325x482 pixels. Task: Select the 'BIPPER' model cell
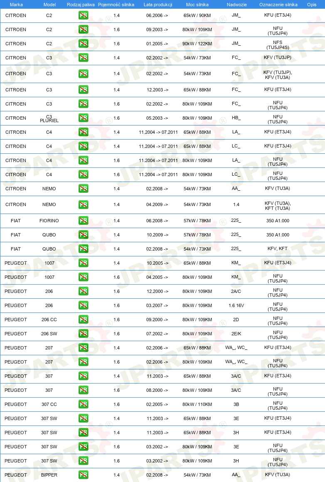point(49,475)
